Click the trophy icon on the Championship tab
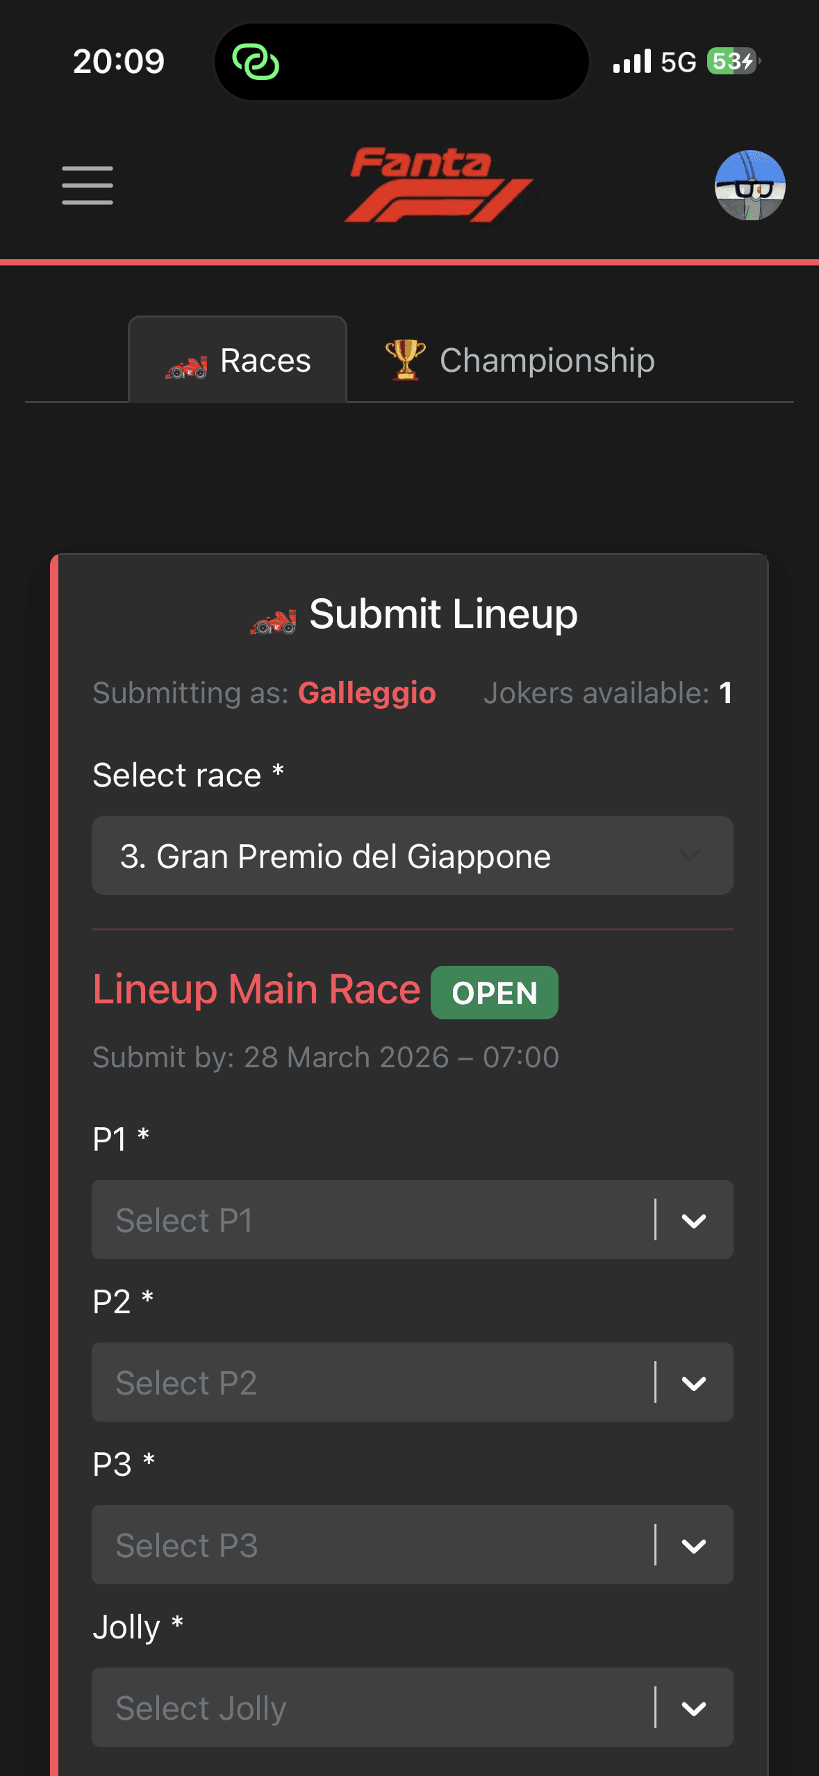 click(404, 360)
